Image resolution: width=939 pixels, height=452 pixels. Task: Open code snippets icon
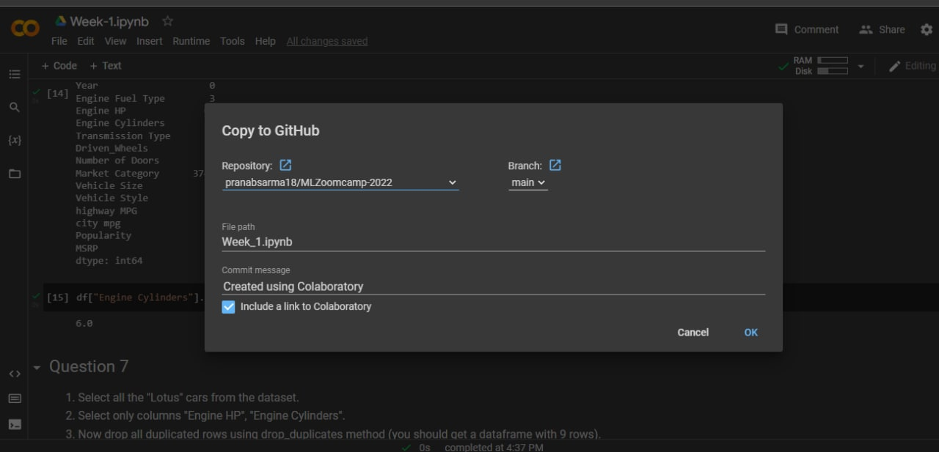coord(15,374)
